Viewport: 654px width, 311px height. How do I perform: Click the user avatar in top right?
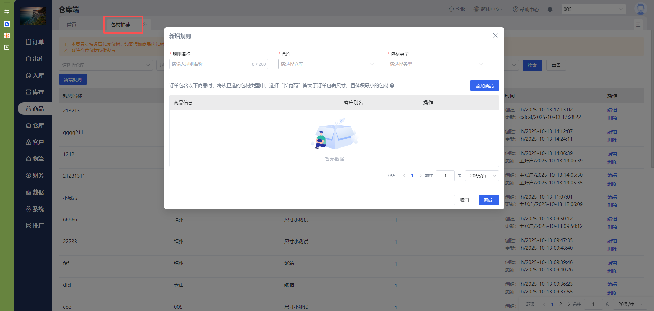[640, 9]
